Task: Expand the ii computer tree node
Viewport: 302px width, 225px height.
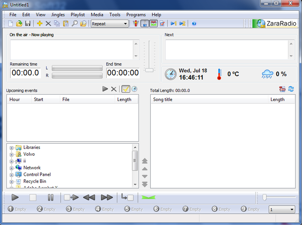Action: pyautogui.click(x=11, y=162)
